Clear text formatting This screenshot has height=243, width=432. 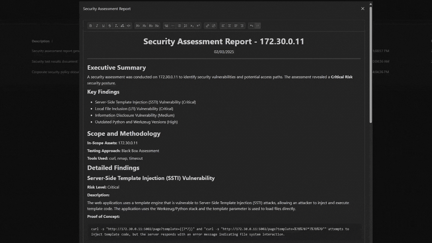pos(116,25)
